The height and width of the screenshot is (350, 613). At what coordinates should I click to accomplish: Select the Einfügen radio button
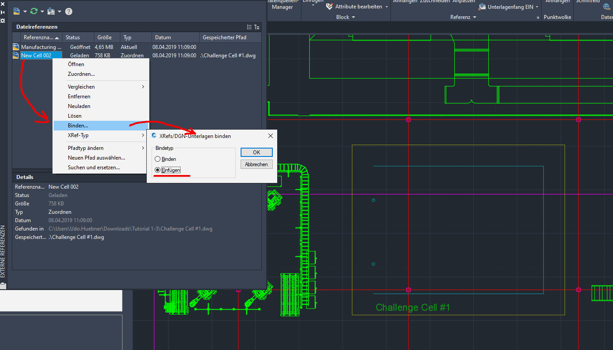click(x=157, y=170)
